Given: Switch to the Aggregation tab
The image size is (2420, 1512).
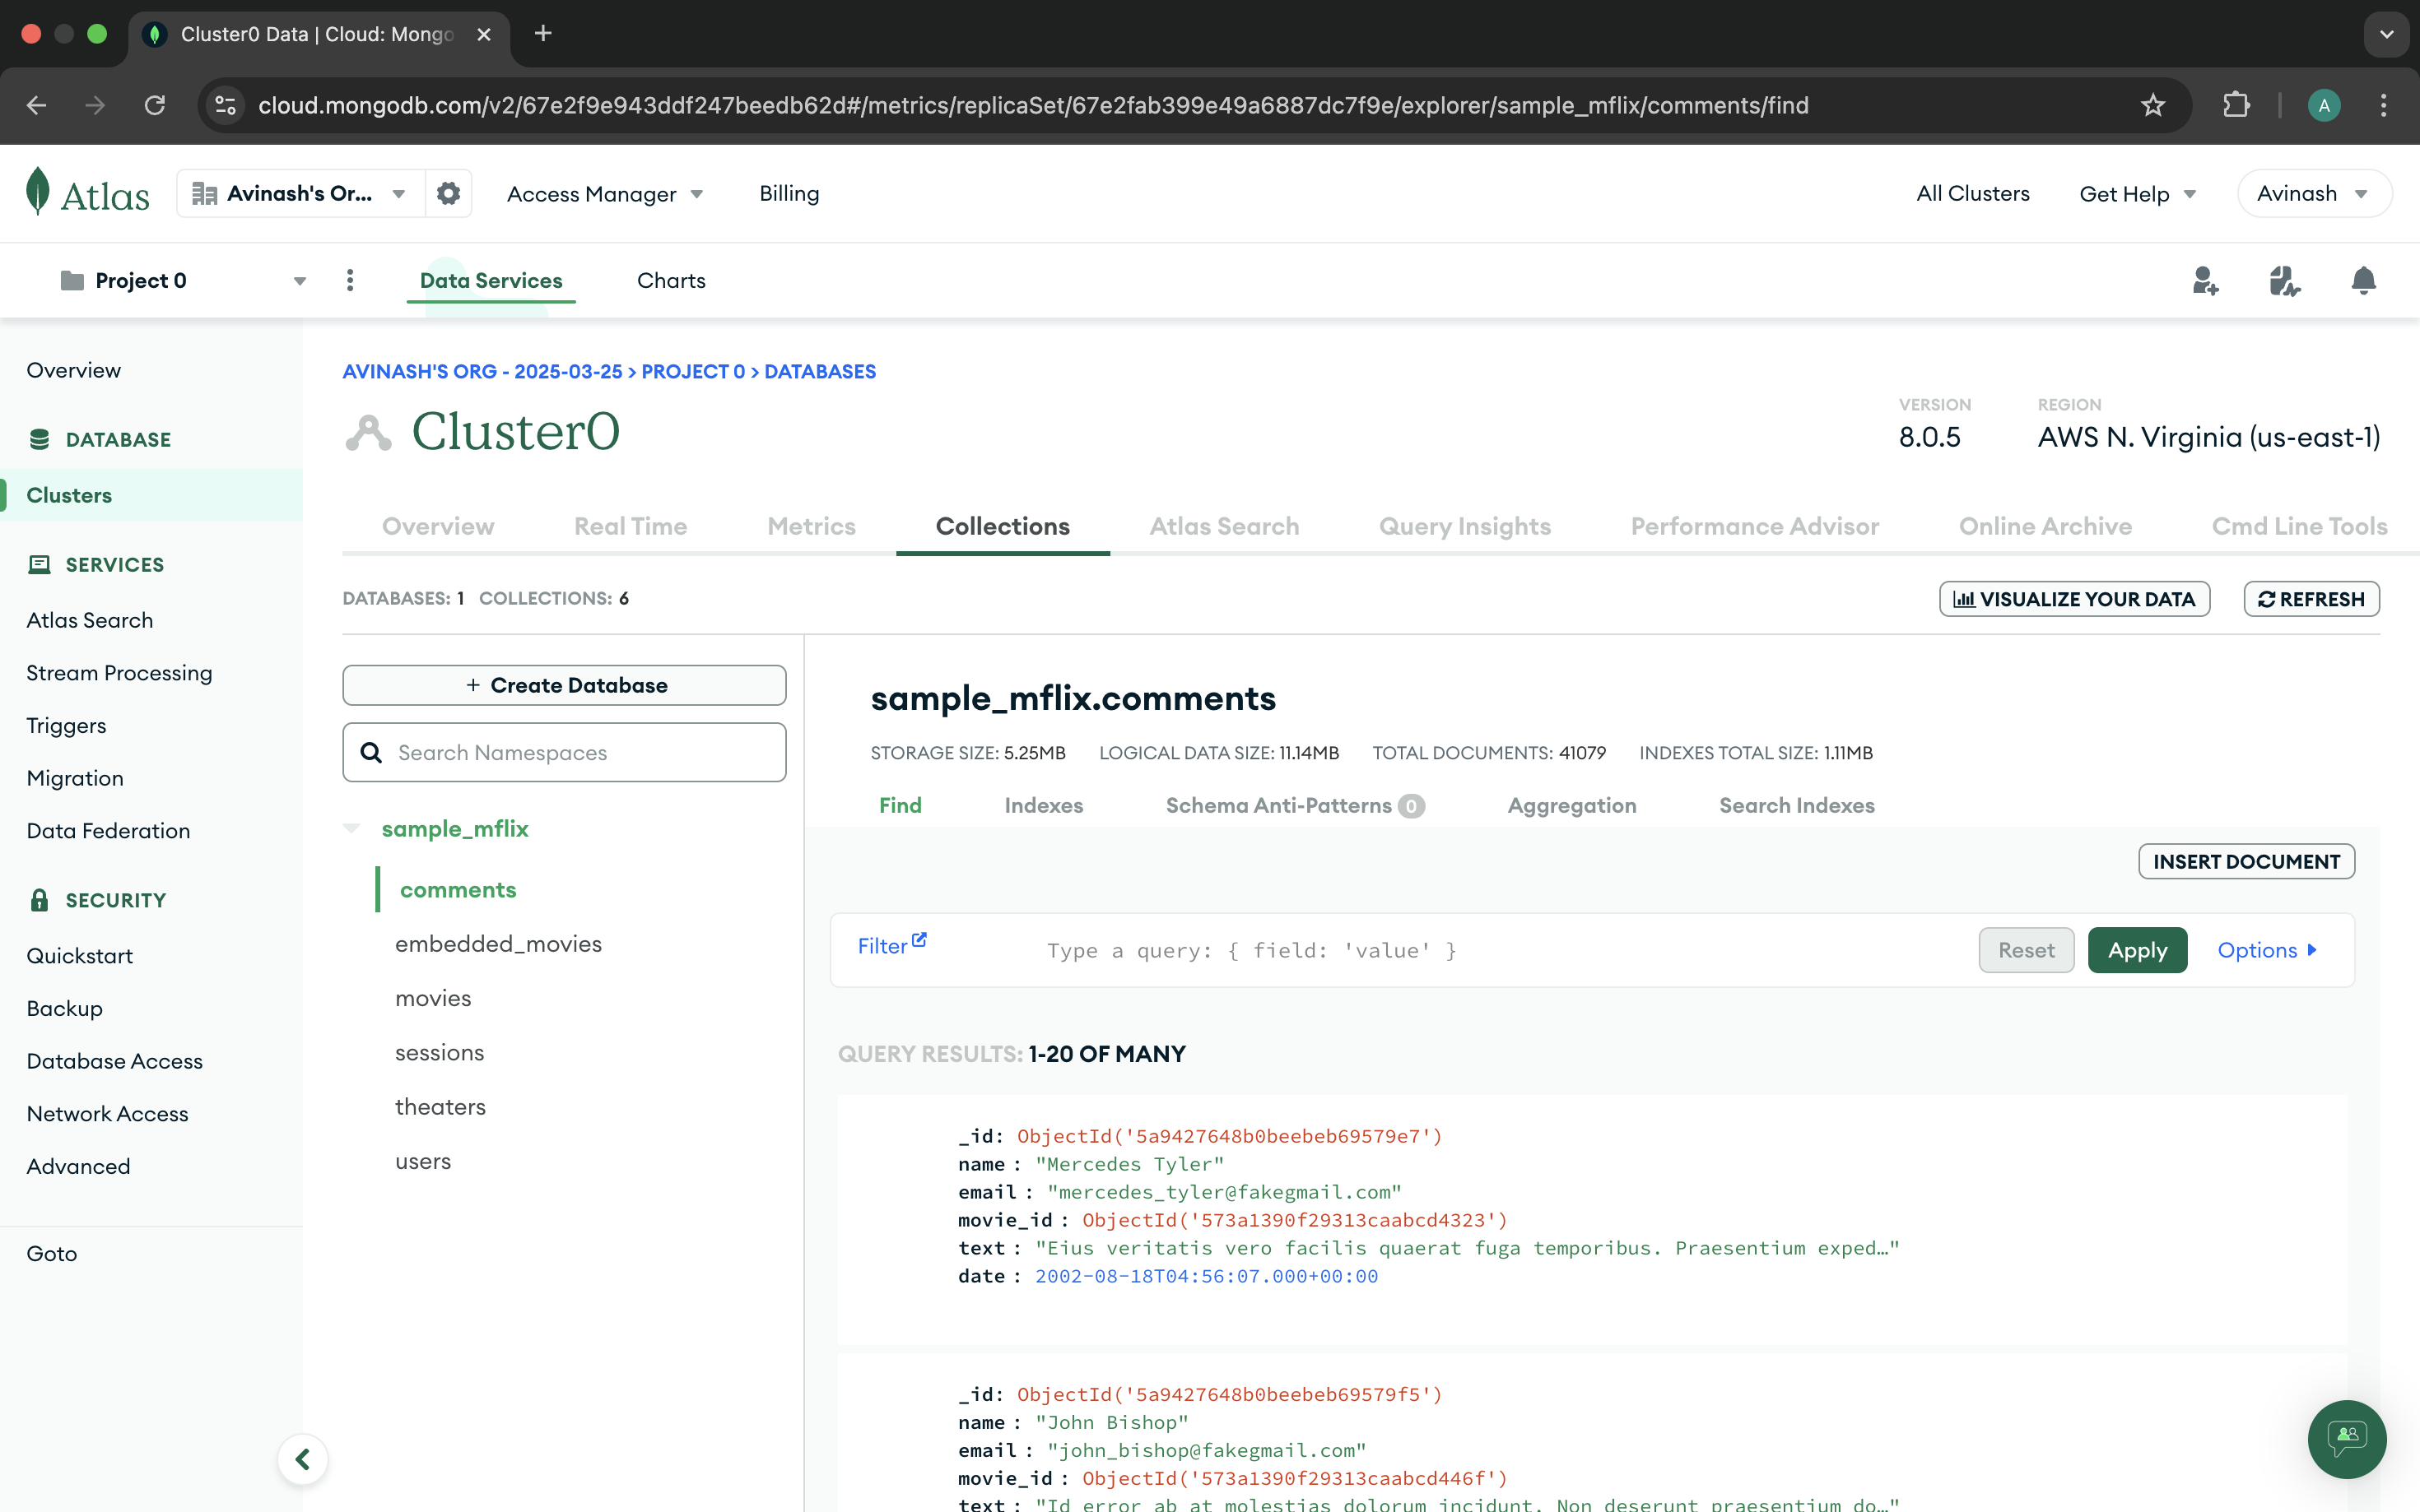Looking at the screenshot, I should (1571, 805).
